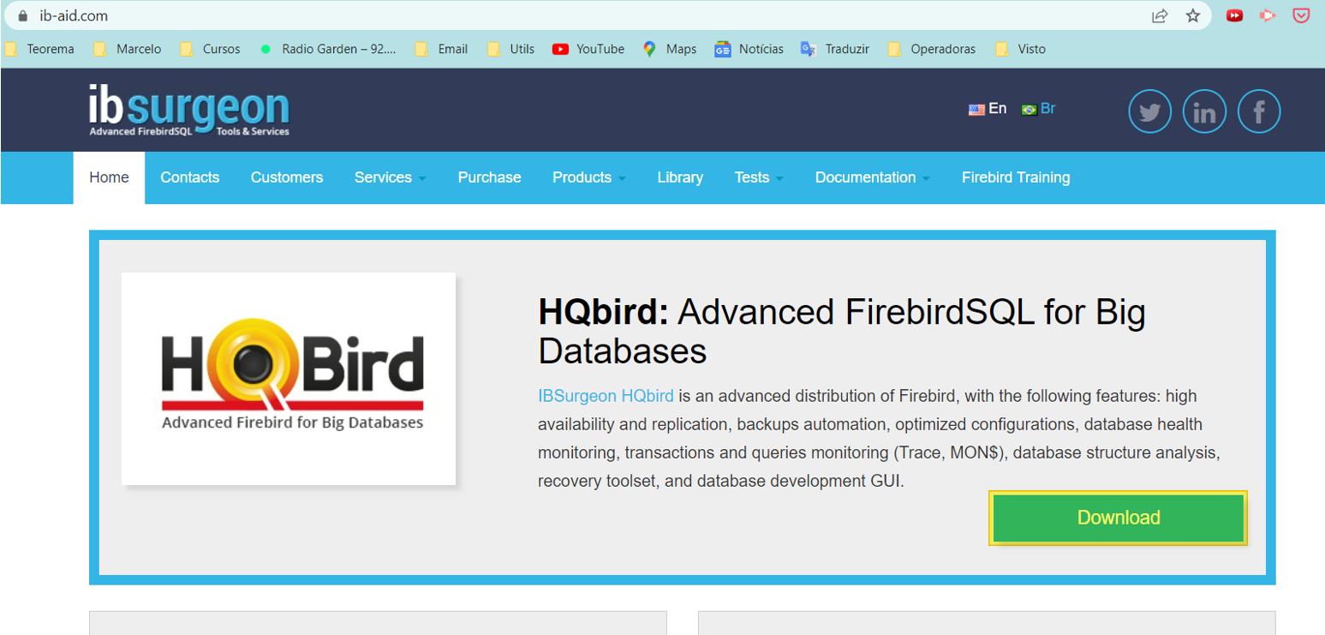Expand the Tests dropdown menu
This screenshot has width=1325, height=635.
[x=759, y=177]
